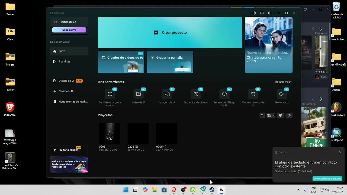Screen dimensions: 347x195
Task: Click next arrow in background window top row
Action: pyautogui.click(x=321, y=28)
